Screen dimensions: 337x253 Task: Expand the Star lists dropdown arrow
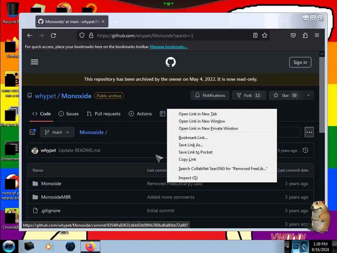coord(308,95)
